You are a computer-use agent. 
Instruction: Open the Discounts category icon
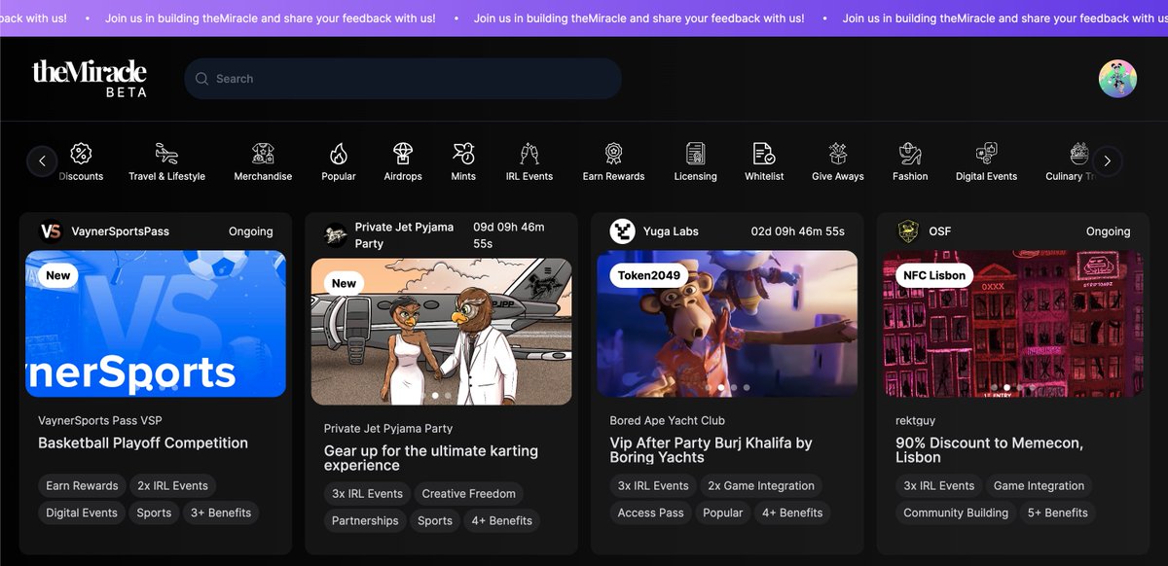point(82,153)
